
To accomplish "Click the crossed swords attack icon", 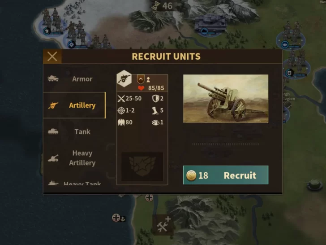I will [x=121, y=98].
